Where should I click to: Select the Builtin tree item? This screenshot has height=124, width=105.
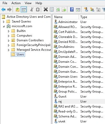pos(21,31)
